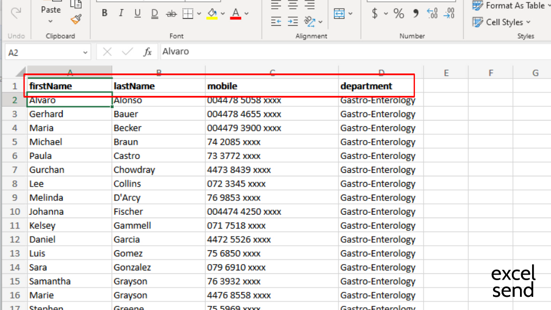
Task: Open Format As Table menu
Action: (511, 5)
